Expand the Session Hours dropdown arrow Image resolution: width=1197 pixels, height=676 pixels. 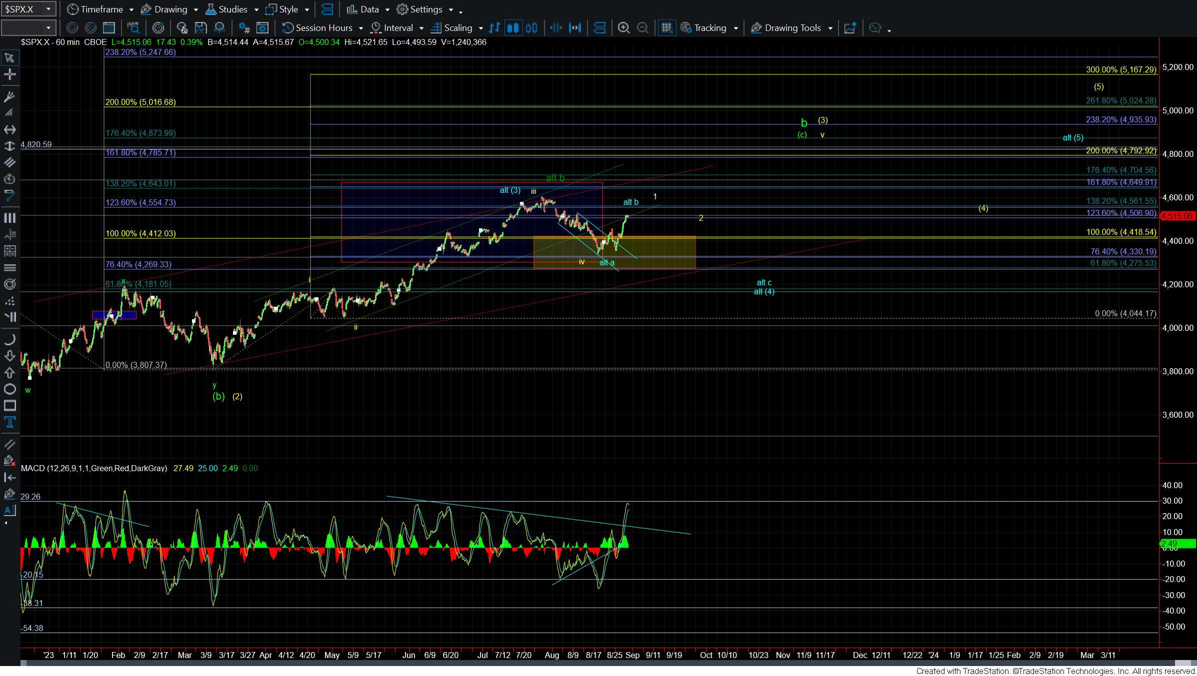click(360, 28)
